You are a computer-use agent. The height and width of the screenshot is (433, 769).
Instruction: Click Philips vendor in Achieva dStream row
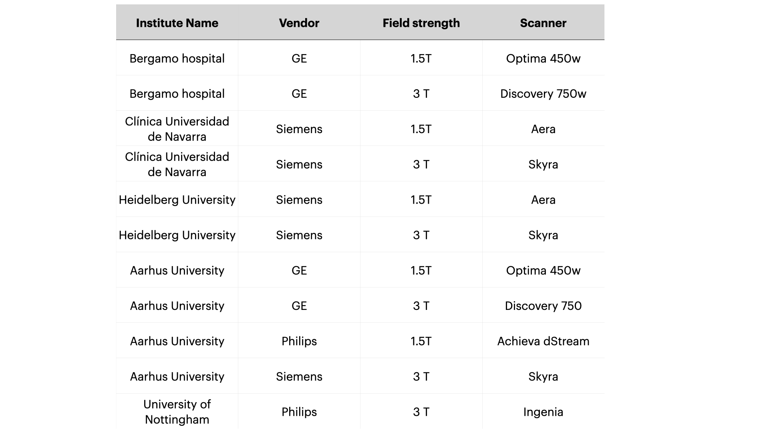coord(299,341)
